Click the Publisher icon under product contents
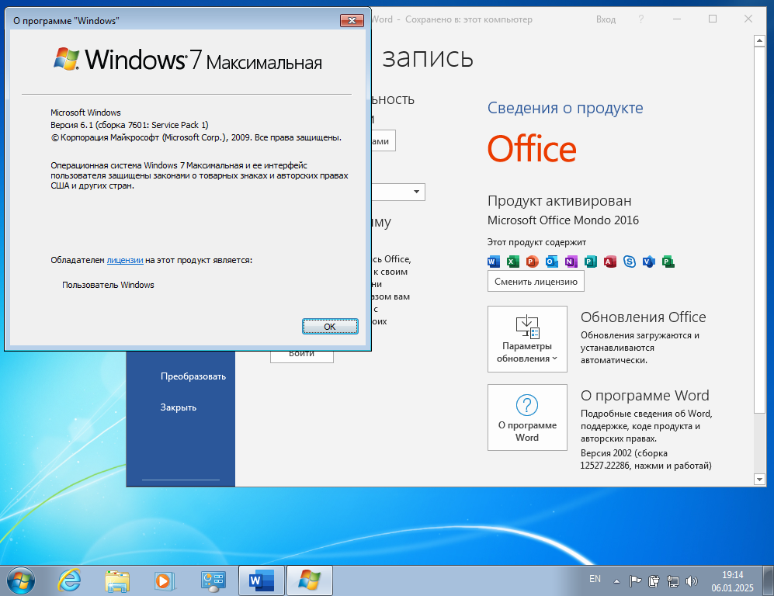The image size is (774, 596). [x=590, y=262]
